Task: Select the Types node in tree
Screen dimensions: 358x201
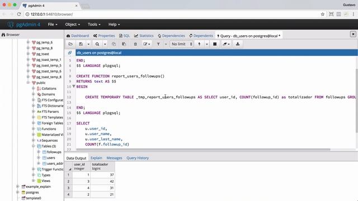Action: 46,175
